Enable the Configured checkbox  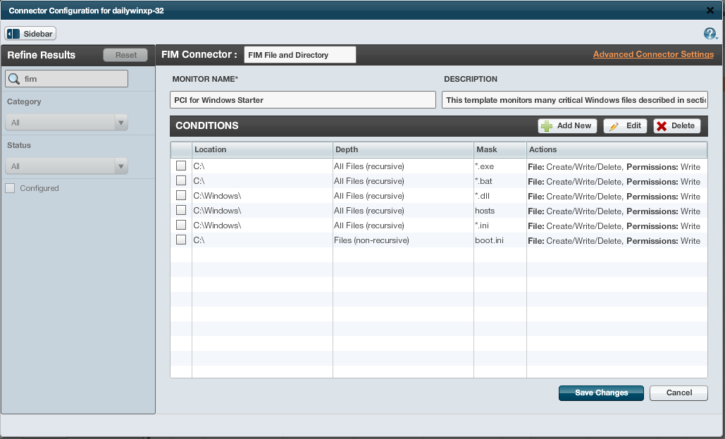[x=10, y=188]
